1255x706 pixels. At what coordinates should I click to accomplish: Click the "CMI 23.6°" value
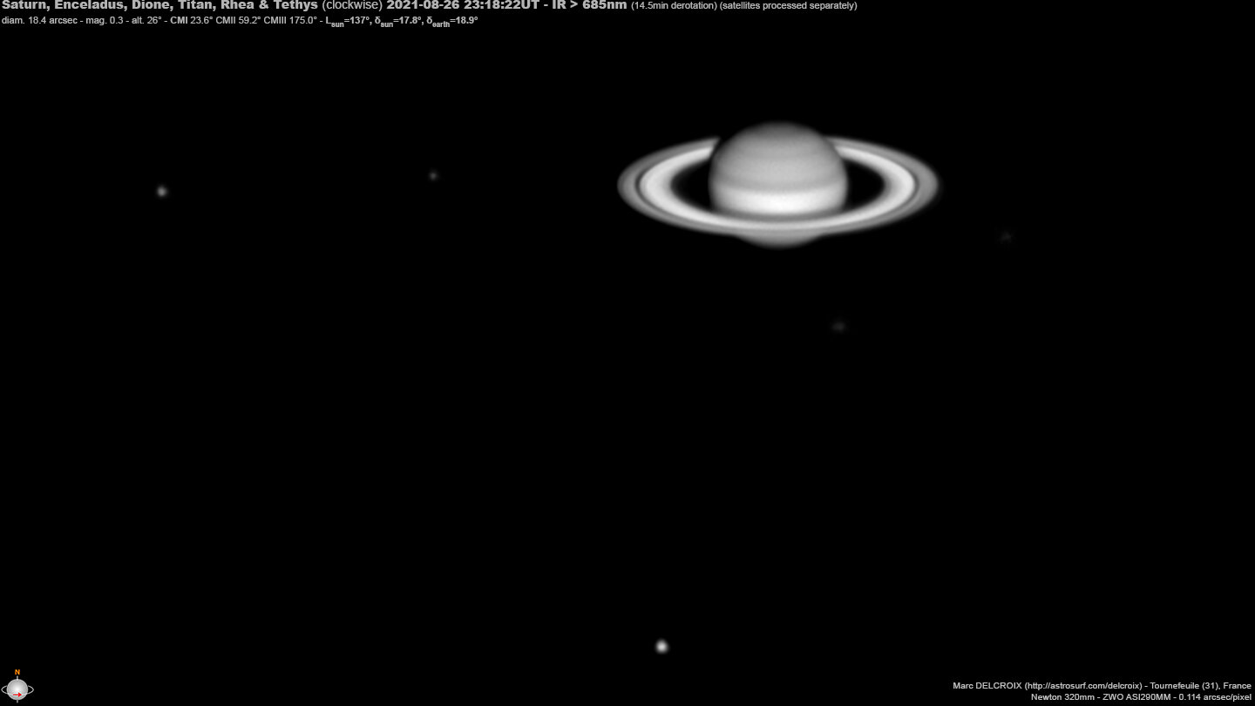(192, 20)
